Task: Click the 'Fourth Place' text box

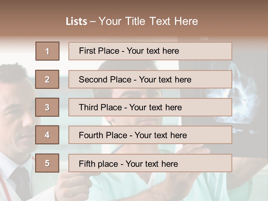Action: coord(150,135)
